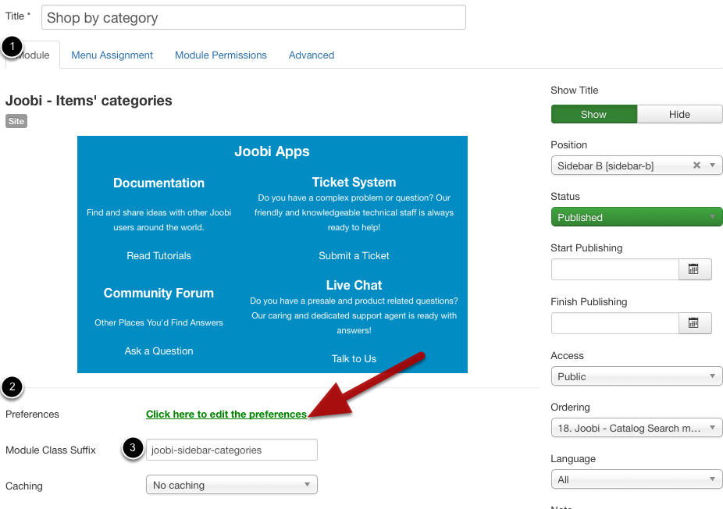Set Show Title to Hide
Screen dimensions: 723x509
click(x=679, y=114)
